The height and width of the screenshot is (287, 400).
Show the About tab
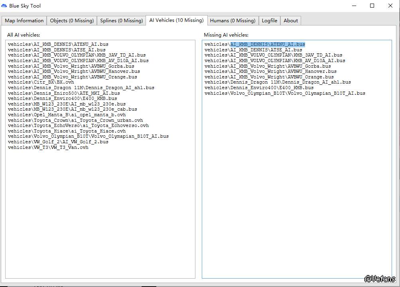click(x=291, y=21)
